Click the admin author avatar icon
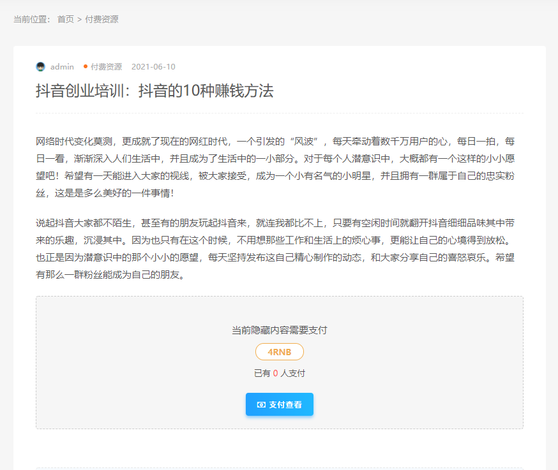 point(41,67)
